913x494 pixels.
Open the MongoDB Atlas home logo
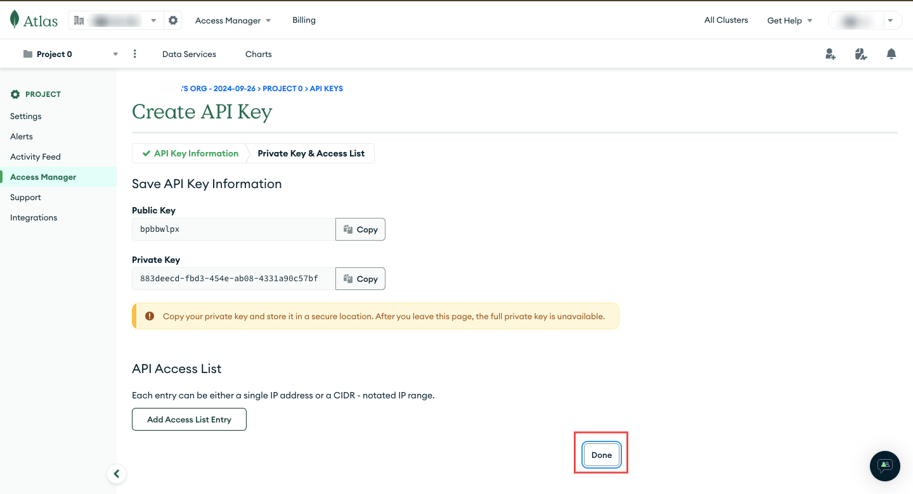tap(34, 20)
